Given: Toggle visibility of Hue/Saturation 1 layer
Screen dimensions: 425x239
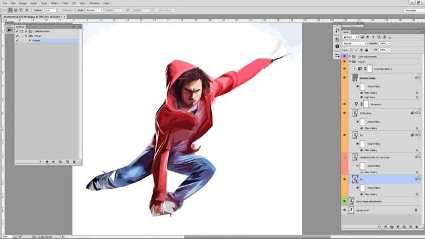Looking at the screenshot, I should (x=345, y=69).
